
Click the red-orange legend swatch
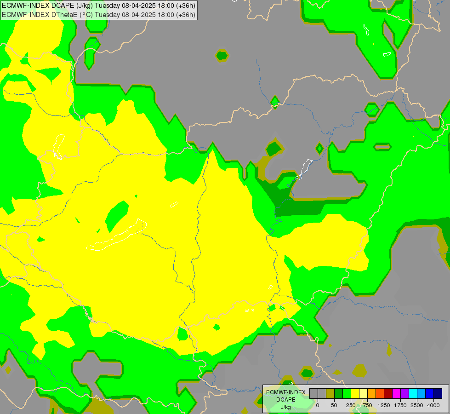(x=380, y=393)
